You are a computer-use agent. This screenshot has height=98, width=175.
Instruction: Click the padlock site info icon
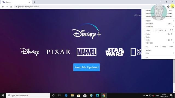(16, 7)
